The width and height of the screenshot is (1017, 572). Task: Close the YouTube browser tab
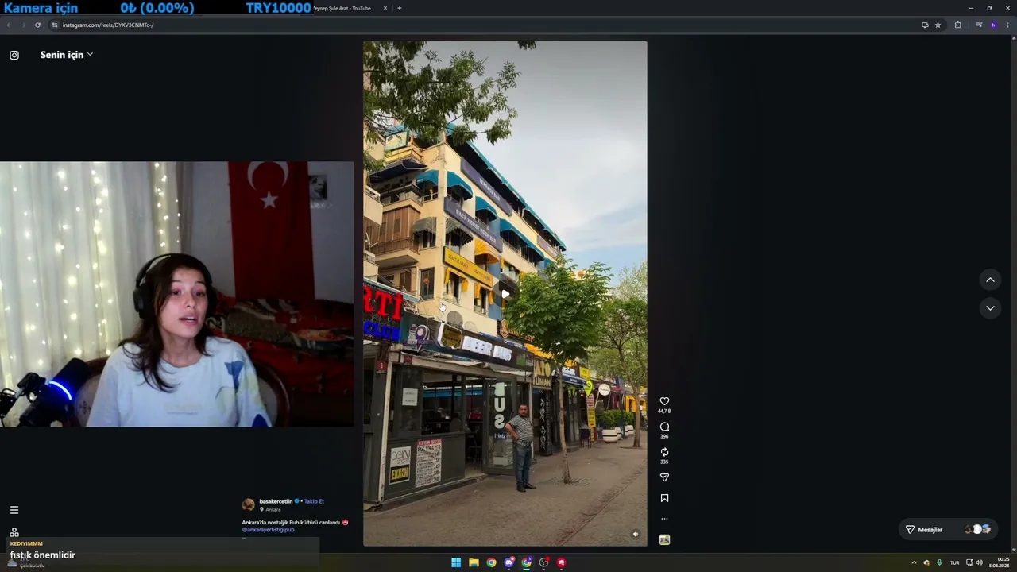(385, 8)
